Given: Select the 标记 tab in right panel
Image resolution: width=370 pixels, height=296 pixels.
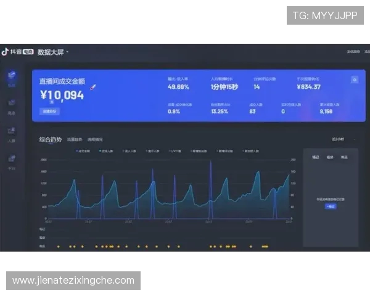Looking at the screenshot, I should pyautogui.click(x=315, y=157).
